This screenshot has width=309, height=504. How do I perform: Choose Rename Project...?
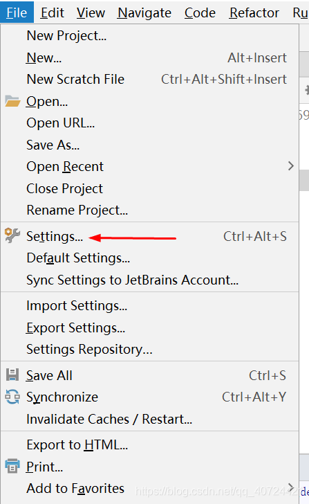[77, 210]
